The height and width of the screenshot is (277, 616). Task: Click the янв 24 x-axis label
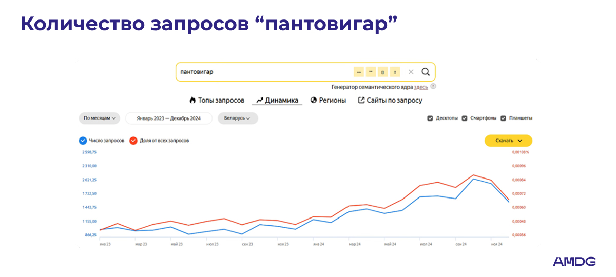318,244
